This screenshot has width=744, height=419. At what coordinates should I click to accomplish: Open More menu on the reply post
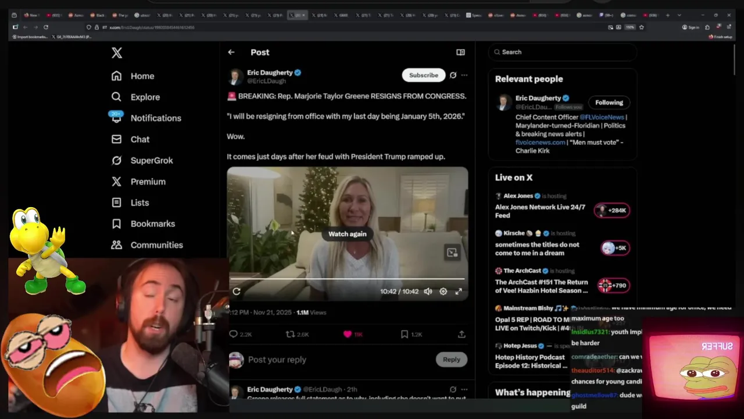point(464,389)
